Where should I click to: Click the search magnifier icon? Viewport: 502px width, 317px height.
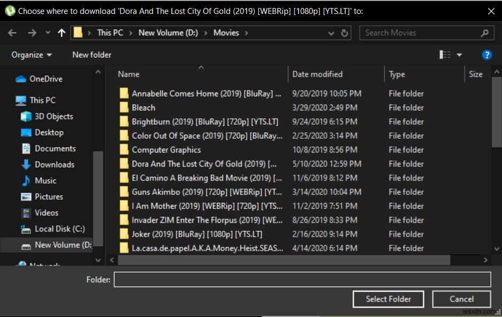click(484, 33)
